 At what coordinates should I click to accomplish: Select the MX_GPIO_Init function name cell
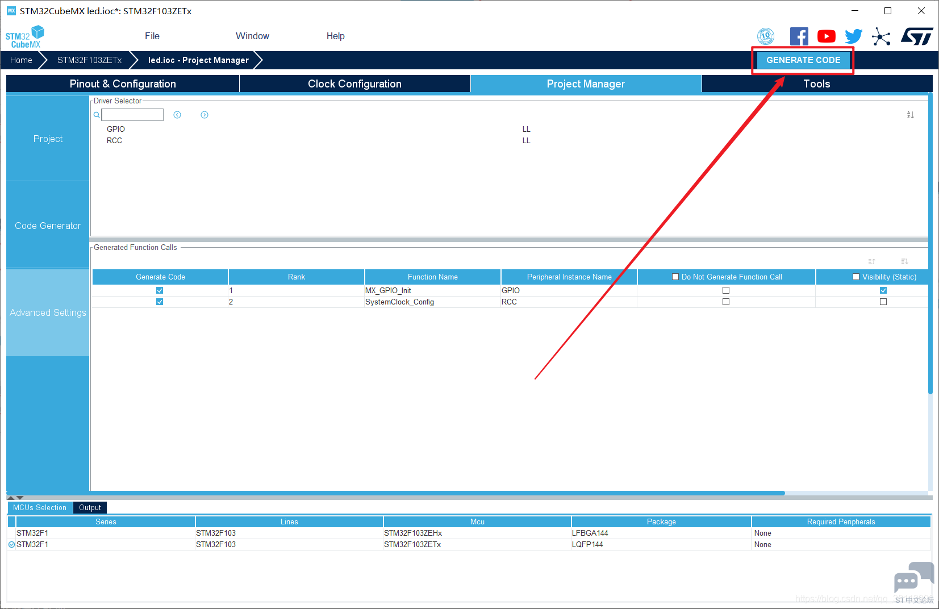(432, 290)
